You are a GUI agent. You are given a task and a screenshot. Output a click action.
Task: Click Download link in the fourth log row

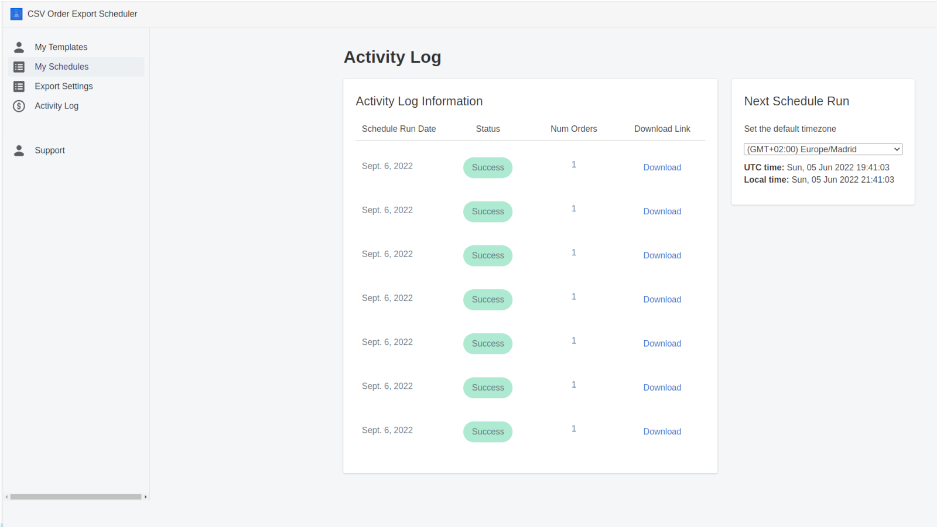click(662, 299)
